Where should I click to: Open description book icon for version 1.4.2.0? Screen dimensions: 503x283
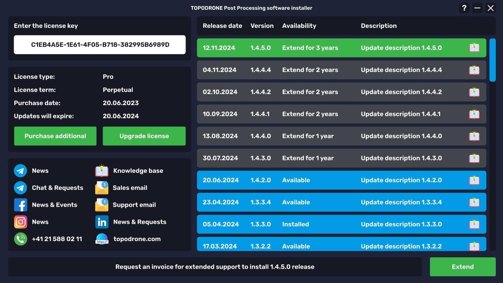pyautogui.click(x=474, y=180)
